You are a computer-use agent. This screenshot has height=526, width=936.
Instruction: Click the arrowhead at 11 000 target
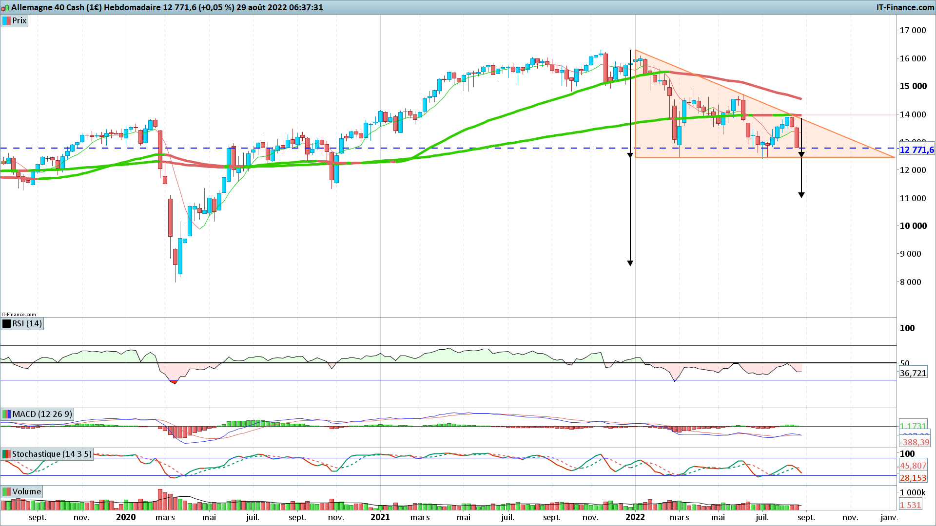(x=801, y=195)
